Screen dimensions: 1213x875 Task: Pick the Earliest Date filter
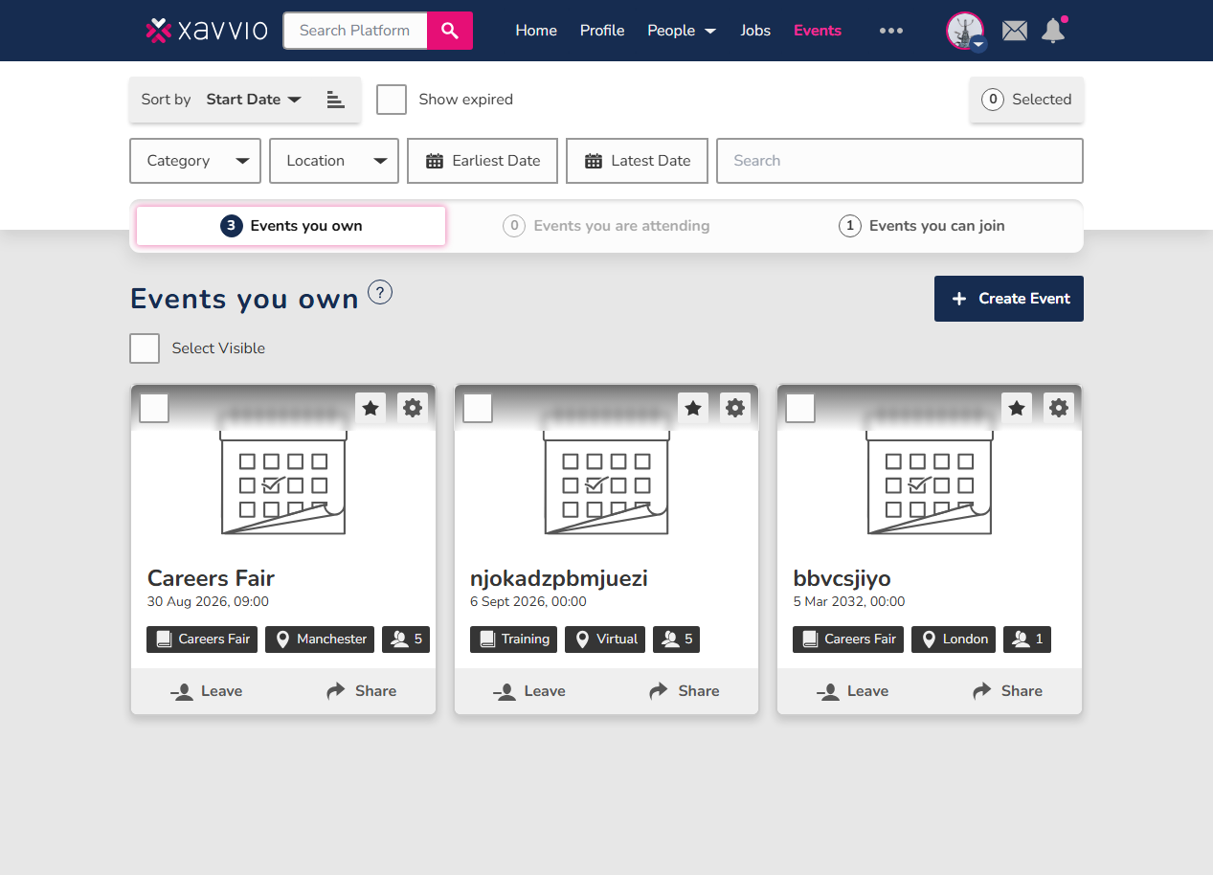coord(483,161)
